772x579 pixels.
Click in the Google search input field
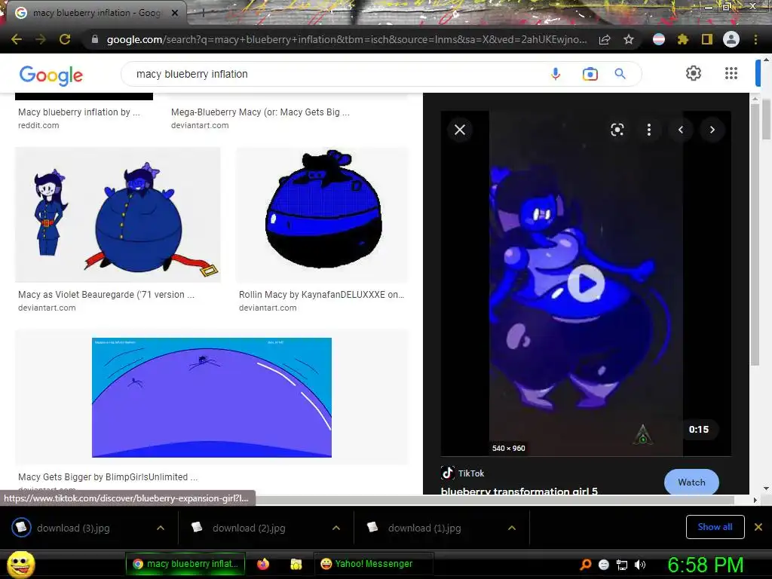tap(340, 74)
